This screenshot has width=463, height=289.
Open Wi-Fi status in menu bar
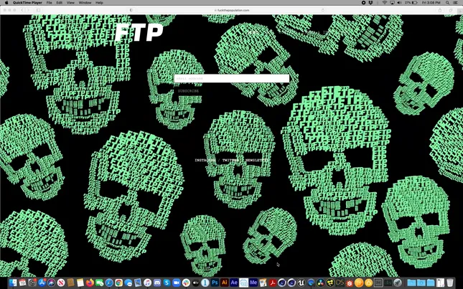click(385, 3)
